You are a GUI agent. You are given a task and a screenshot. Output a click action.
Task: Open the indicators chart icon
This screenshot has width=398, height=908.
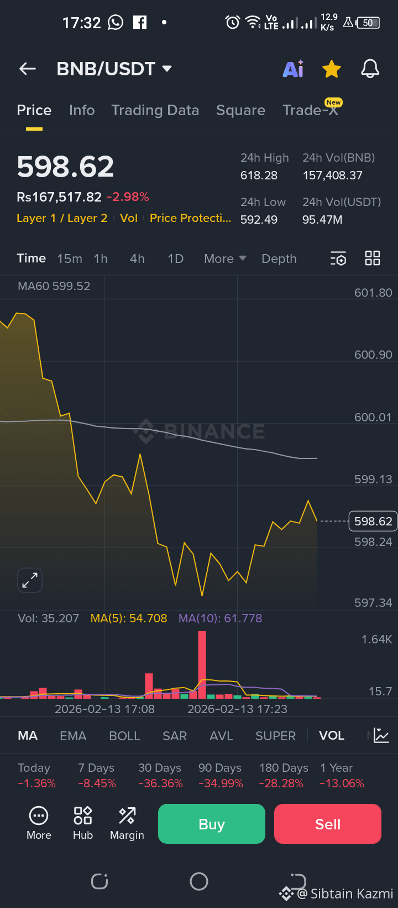pos(381,735)
